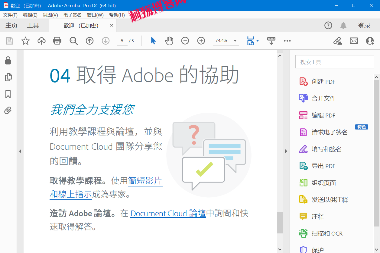Image resolution: width=380 pixels, height=253 pixels.
Task: Share a link with the chain-cloud icon
Action: pos(338,41)
